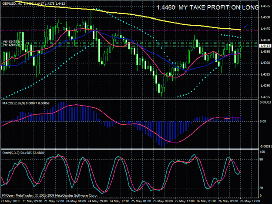Click the 20 level on the Stochastic scale

262,188
